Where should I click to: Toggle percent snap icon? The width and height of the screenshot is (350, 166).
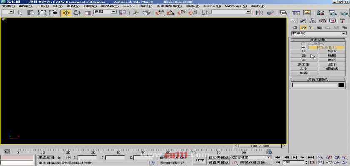coord(182,13)
